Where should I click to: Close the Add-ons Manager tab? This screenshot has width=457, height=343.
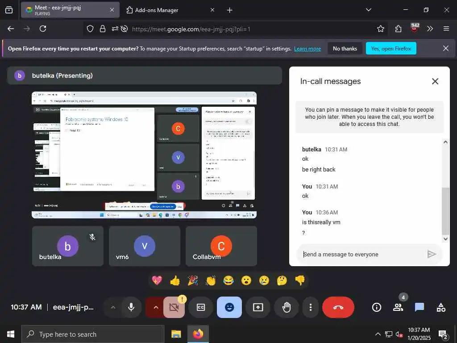pyautogui.click(x=212, y=10)
